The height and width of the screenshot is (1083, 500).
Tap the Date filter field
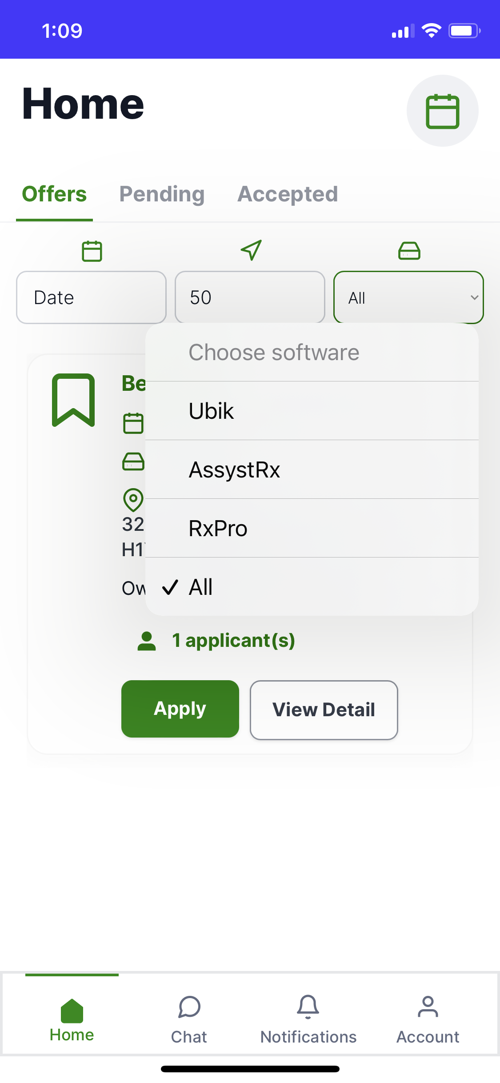(x=91, y=297)
